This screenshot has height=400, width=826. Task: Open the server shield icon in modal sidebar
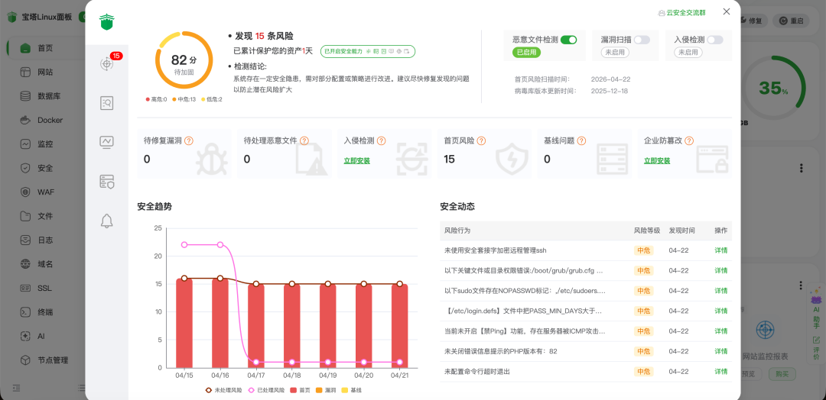point(107,182)
